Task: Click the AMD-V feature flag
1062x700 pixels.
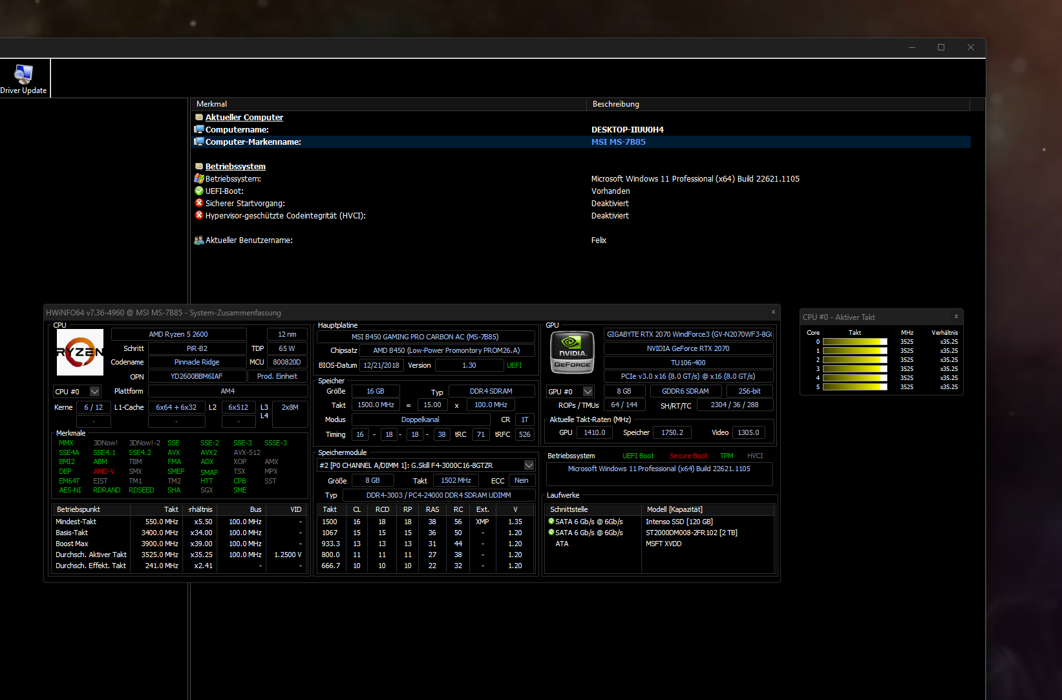Action: click(103, 471)
